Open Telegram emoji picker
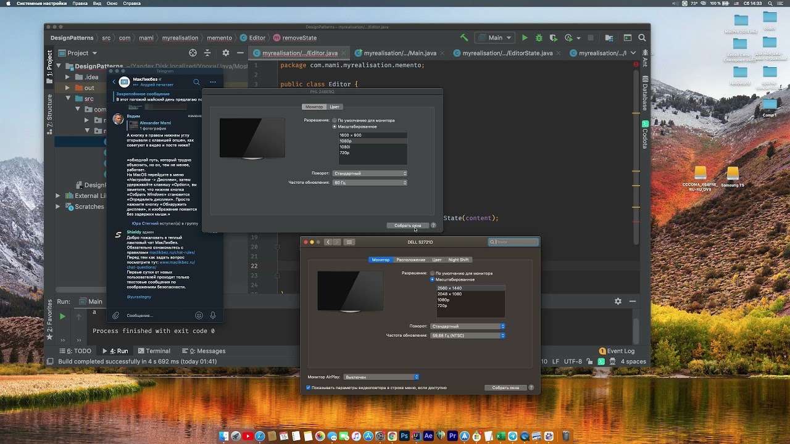Viewport: 790px width, 444px height. [199, 315]
